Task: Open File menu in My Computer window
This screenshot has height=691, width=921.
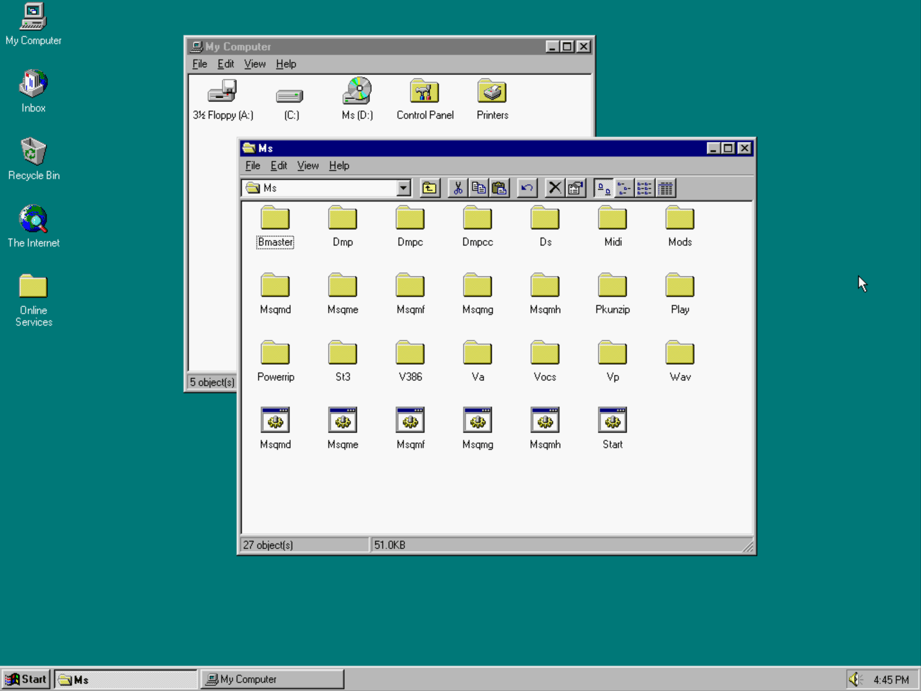Action: (200, 64)
